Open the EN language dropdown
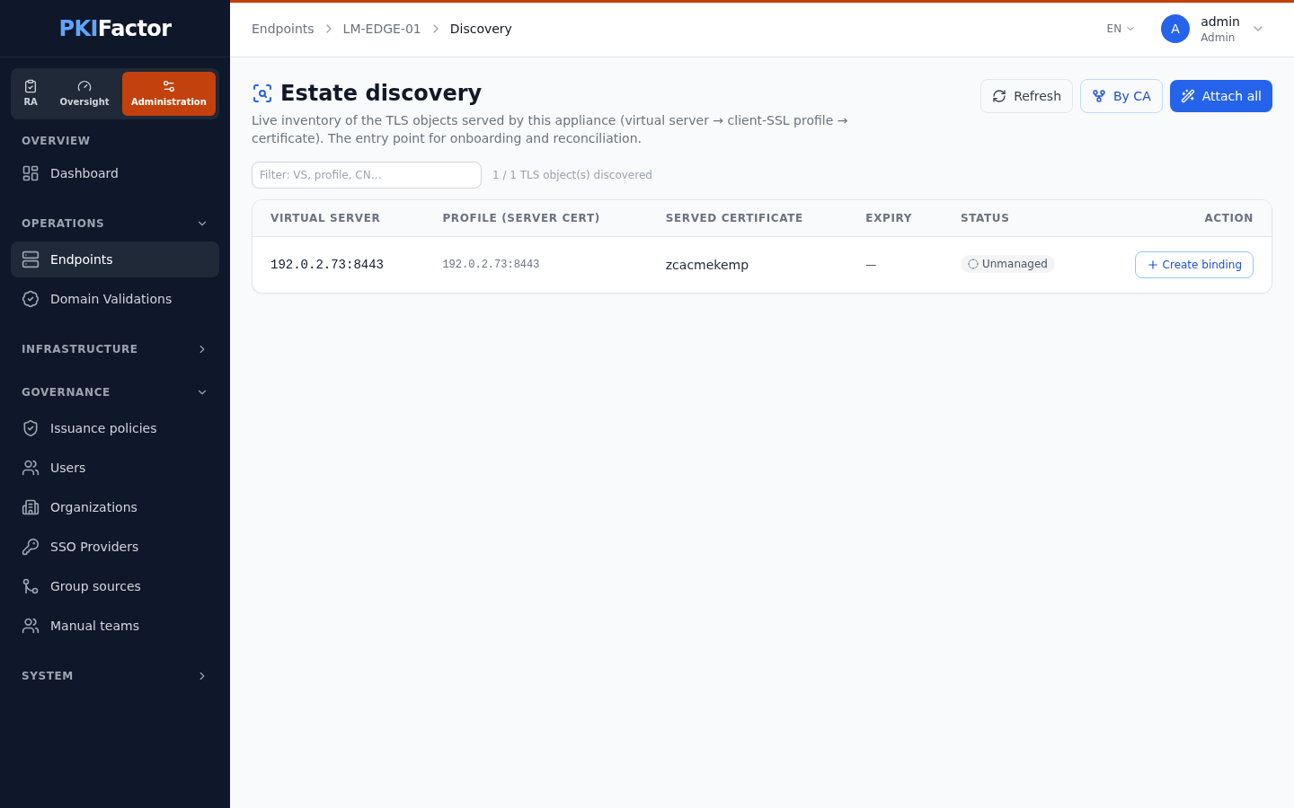The width and height of the screenshot is (1294, 808). (x=1121, y=29)
